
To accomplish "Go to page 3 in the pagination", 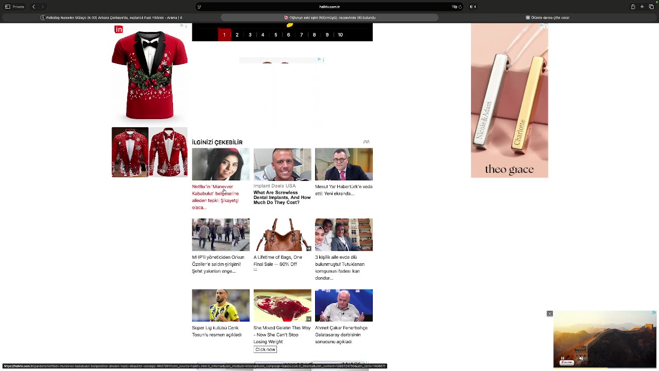I will click(x=250, y=35).
